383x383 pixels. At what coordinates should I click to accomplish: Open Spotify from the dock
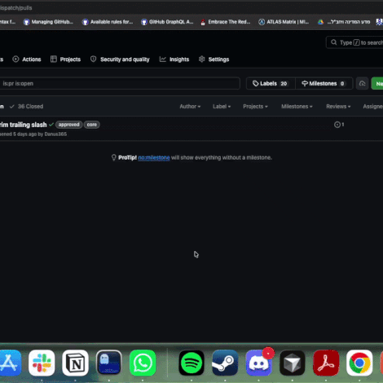point(191,363)
